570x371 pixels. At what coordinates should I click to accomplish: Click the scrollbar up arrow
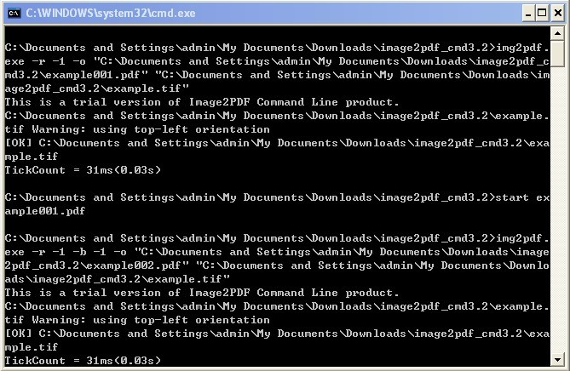point(557,34)
